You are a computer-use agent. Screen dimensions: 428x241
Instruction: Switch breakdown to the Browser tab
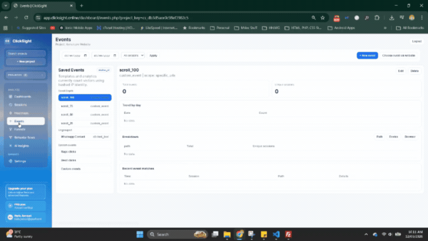[x=410, y=136]
